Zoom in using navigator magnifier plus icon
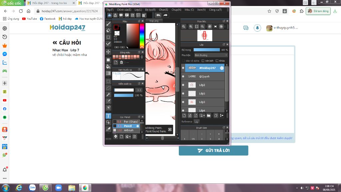Viewport: 341px width, 192px height. click(191, 26)
